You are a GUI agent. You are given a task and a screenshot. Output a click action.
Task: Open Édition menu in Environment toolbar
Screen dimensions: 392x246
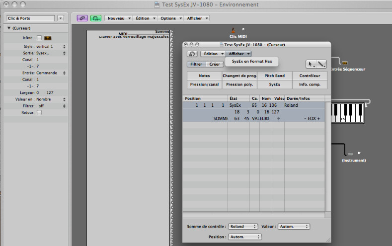tap(145, 18)
